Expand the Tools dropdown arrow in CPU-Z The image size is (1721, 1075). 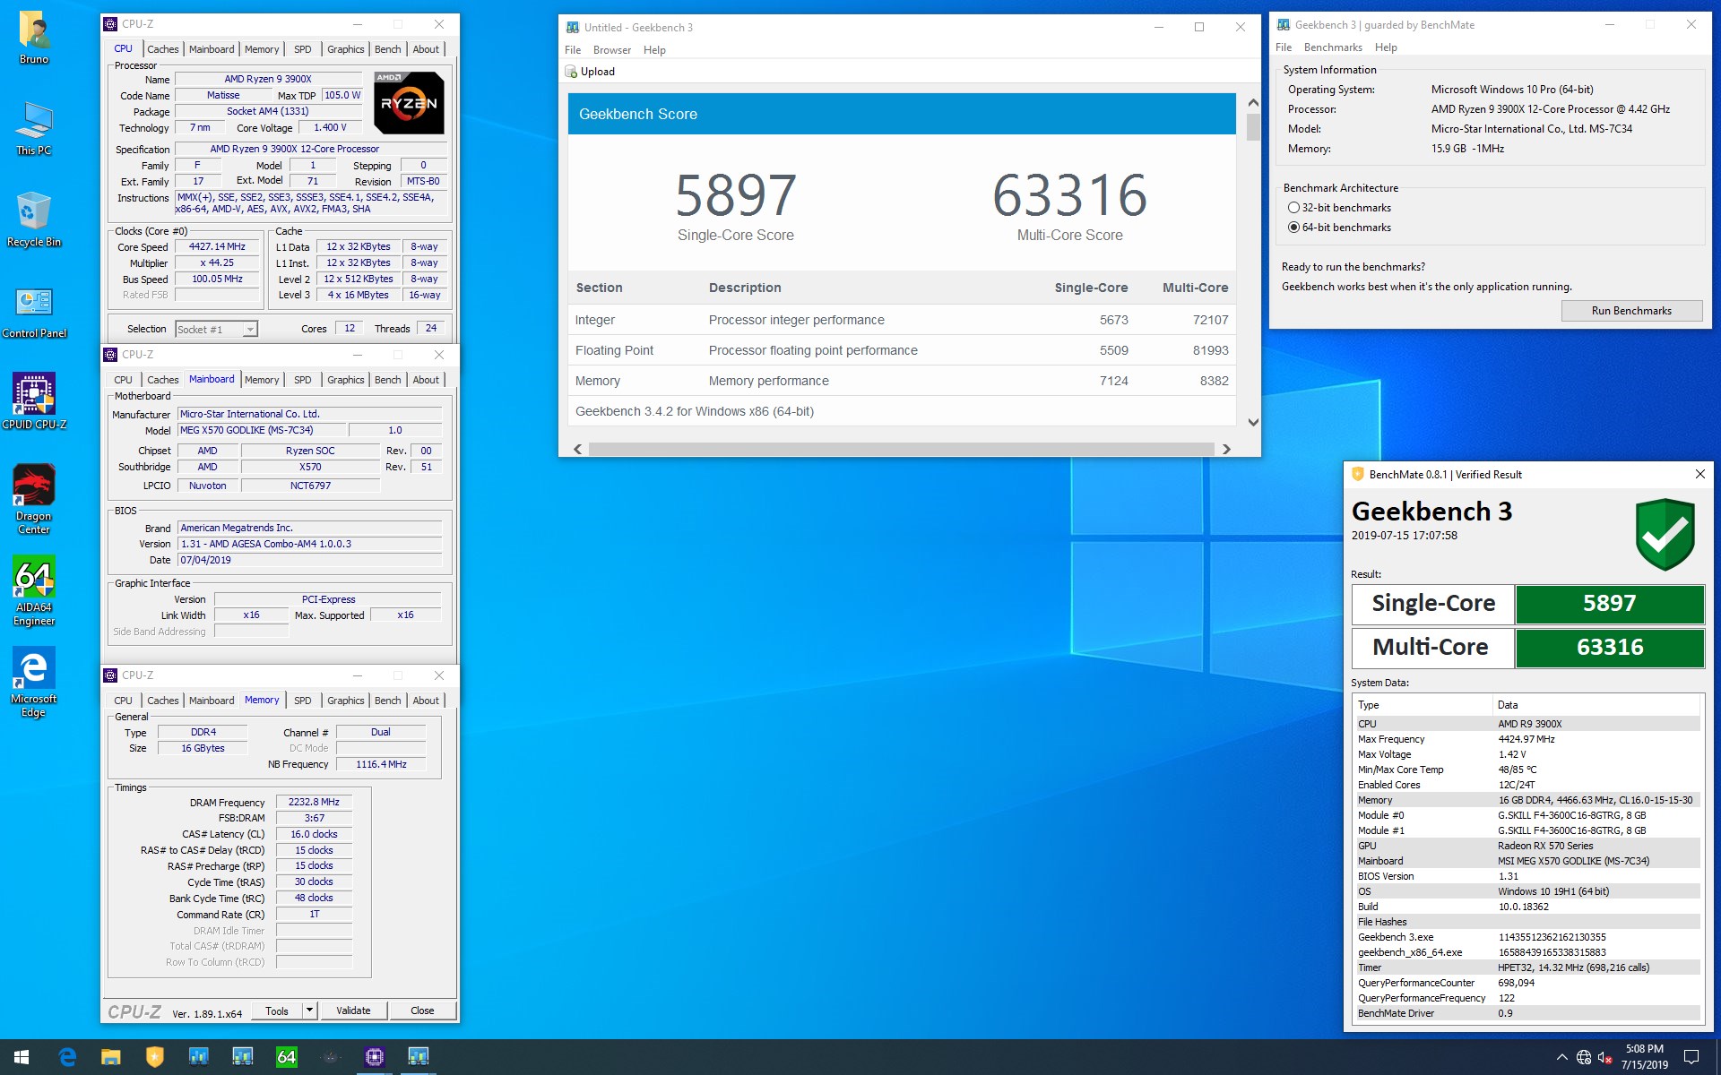(309, 1010)
